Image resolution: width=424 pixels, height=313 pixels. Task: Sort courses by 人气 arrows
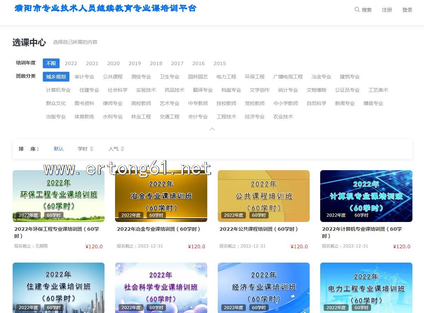(122, 149)
